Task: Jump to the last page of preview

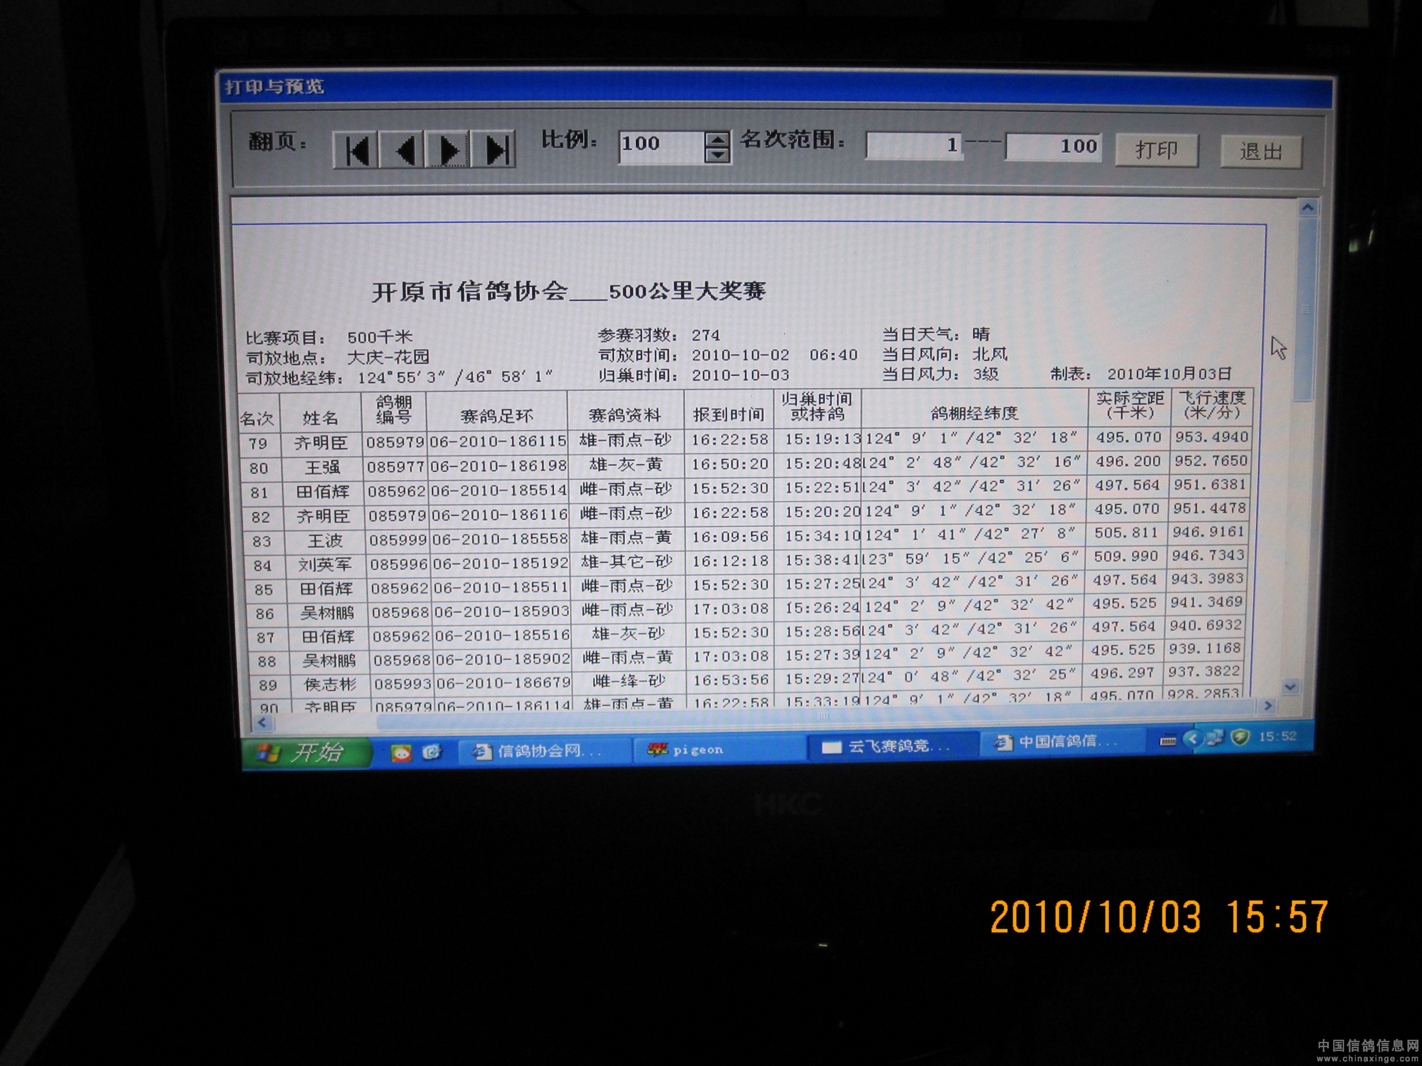Action: point(493,150)
